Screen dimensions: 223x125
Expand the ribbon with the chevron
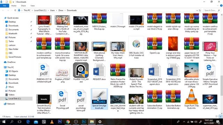[218, 6]
